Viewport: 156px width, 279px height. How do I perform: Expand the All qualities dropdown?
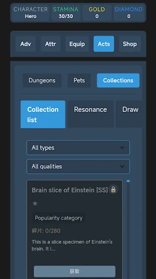click(78, 166)
